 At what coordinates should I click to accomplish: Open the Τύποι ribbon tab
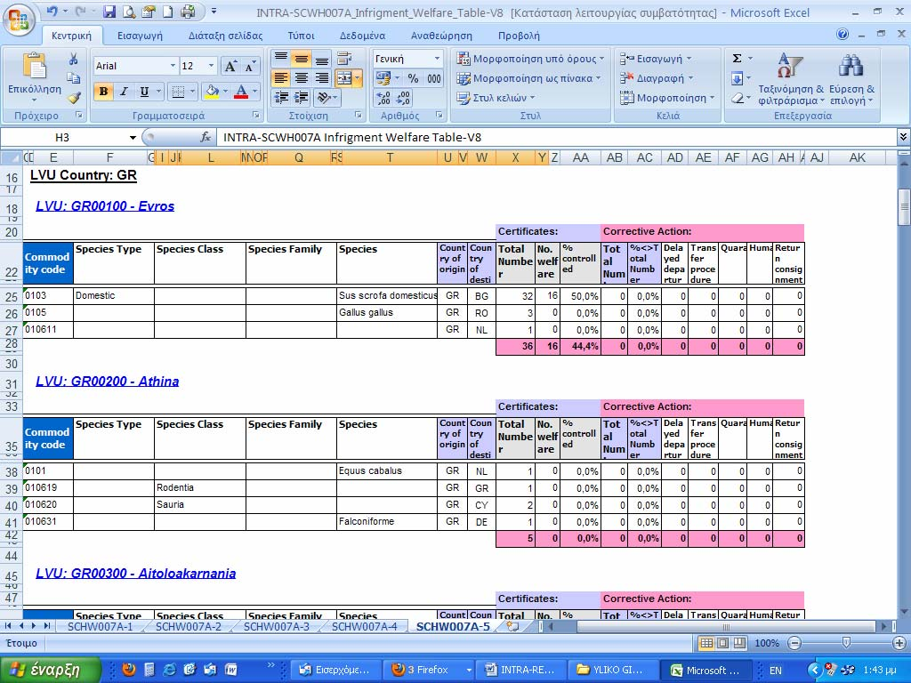(x=301, y=36)
